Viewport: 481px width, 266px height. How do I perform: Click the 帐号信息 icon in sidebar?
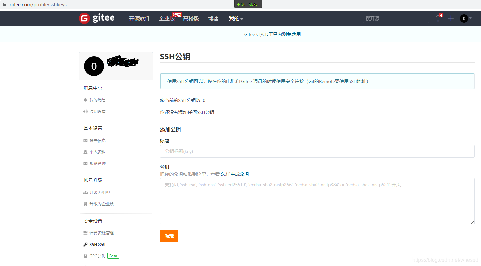85,140
